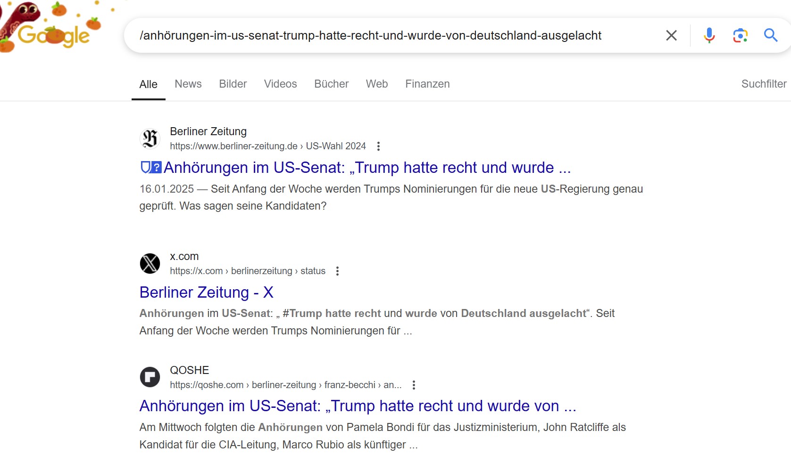Viewport: 791px width, 471px height.
Task: Open the "Berliner Zeitung - X" result link
Action: [x=207, y=292]
